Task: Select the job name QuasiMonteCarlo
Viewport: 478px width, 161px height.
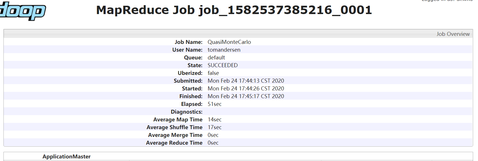Action: (x=229, y=42)
